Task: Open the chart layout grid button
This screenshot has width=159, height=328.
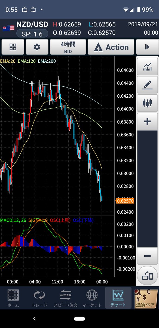Action: click(x=13, y=47)
